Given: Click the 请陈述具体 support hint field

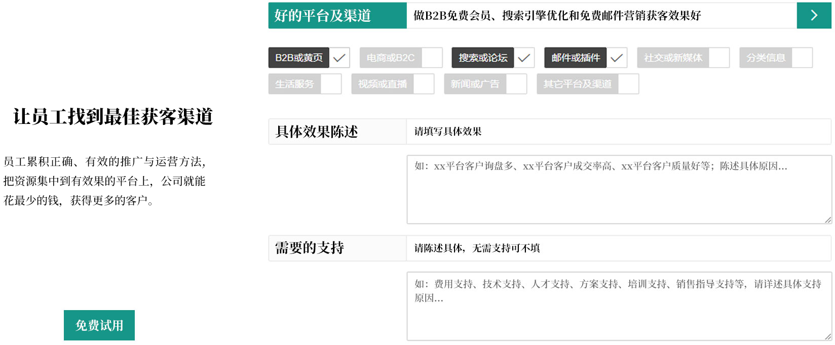Looking at the screenshot, I should click(618, 248).
